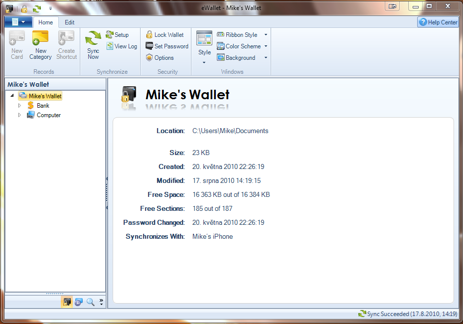Open the Ribbon Style dropdown
This screenshot has height=324, width=463.
(242, 35)
